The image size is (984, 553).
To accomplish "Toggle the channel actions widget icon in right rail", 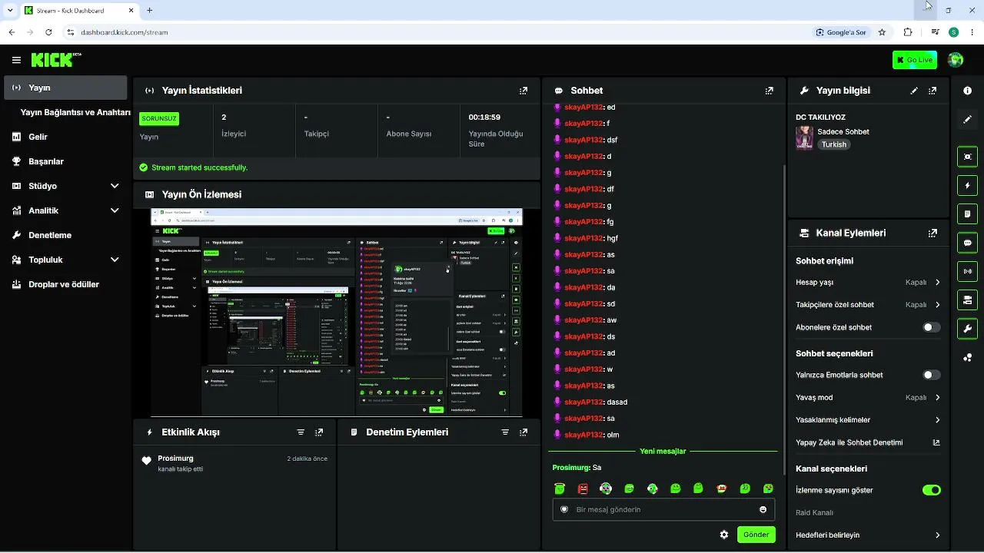I will tap(967, 300).
